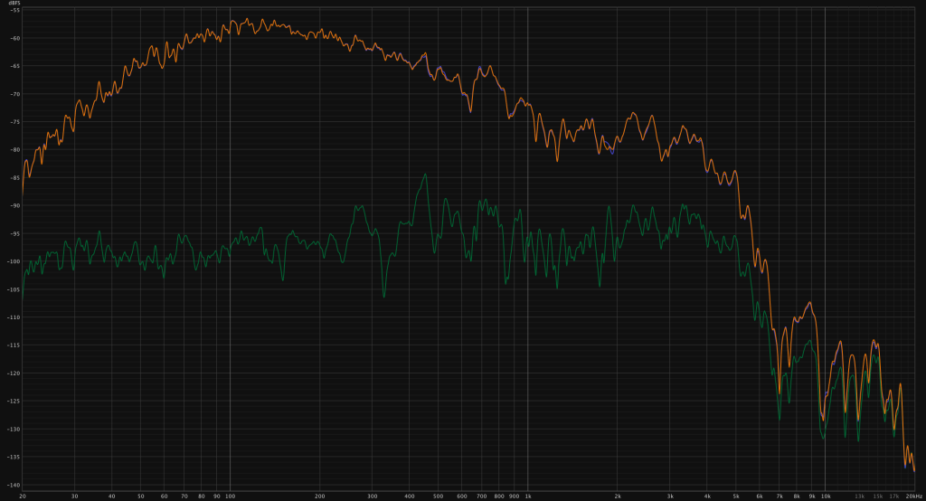The image size is (926, 501).
Task: Click the -140 label on the level axis
Action: click(x=14, y=485)
